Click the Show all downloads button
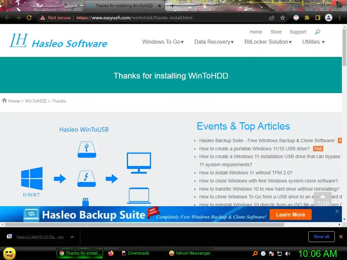This screenshot has width=347, height=260. 321,237
